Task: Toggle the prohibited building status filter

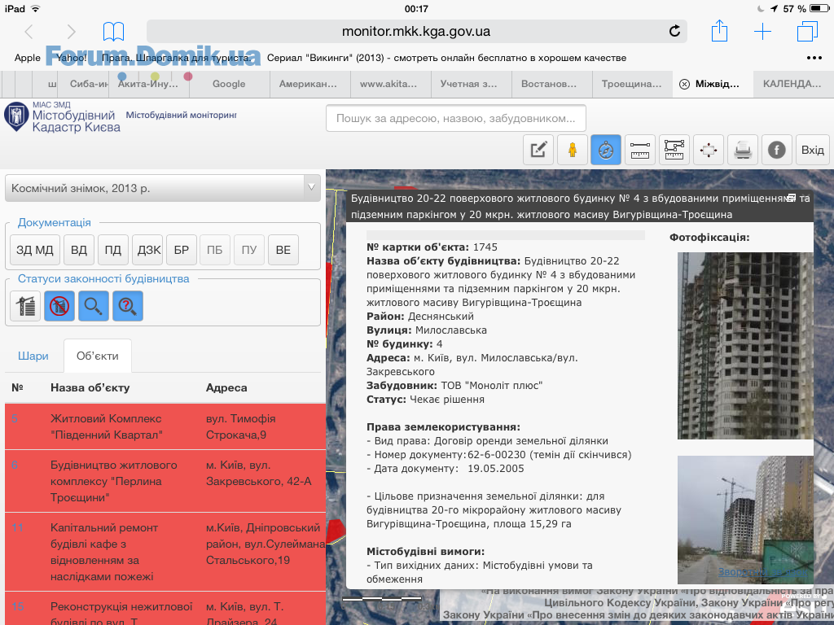Action: (x=59, y=306)
